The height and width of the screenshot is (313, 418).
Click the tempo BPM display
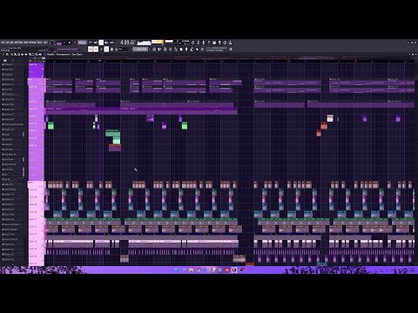tap(82, 43)
